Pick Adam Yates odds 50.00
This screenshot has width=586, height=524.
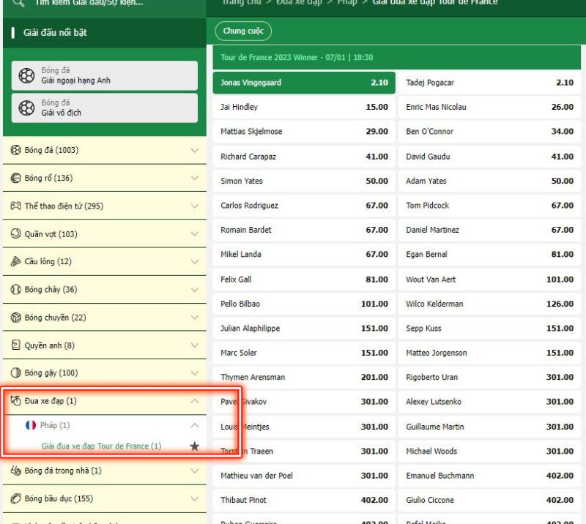tap(489, 181)
